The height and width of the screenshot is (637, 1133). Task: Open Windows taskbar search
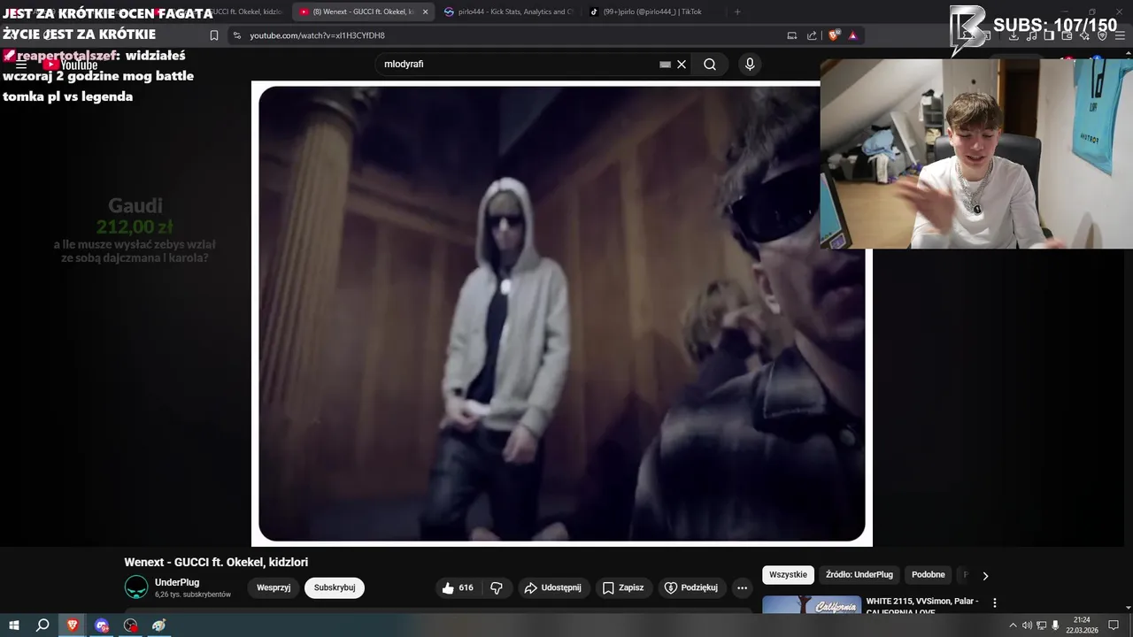point(42,625)
